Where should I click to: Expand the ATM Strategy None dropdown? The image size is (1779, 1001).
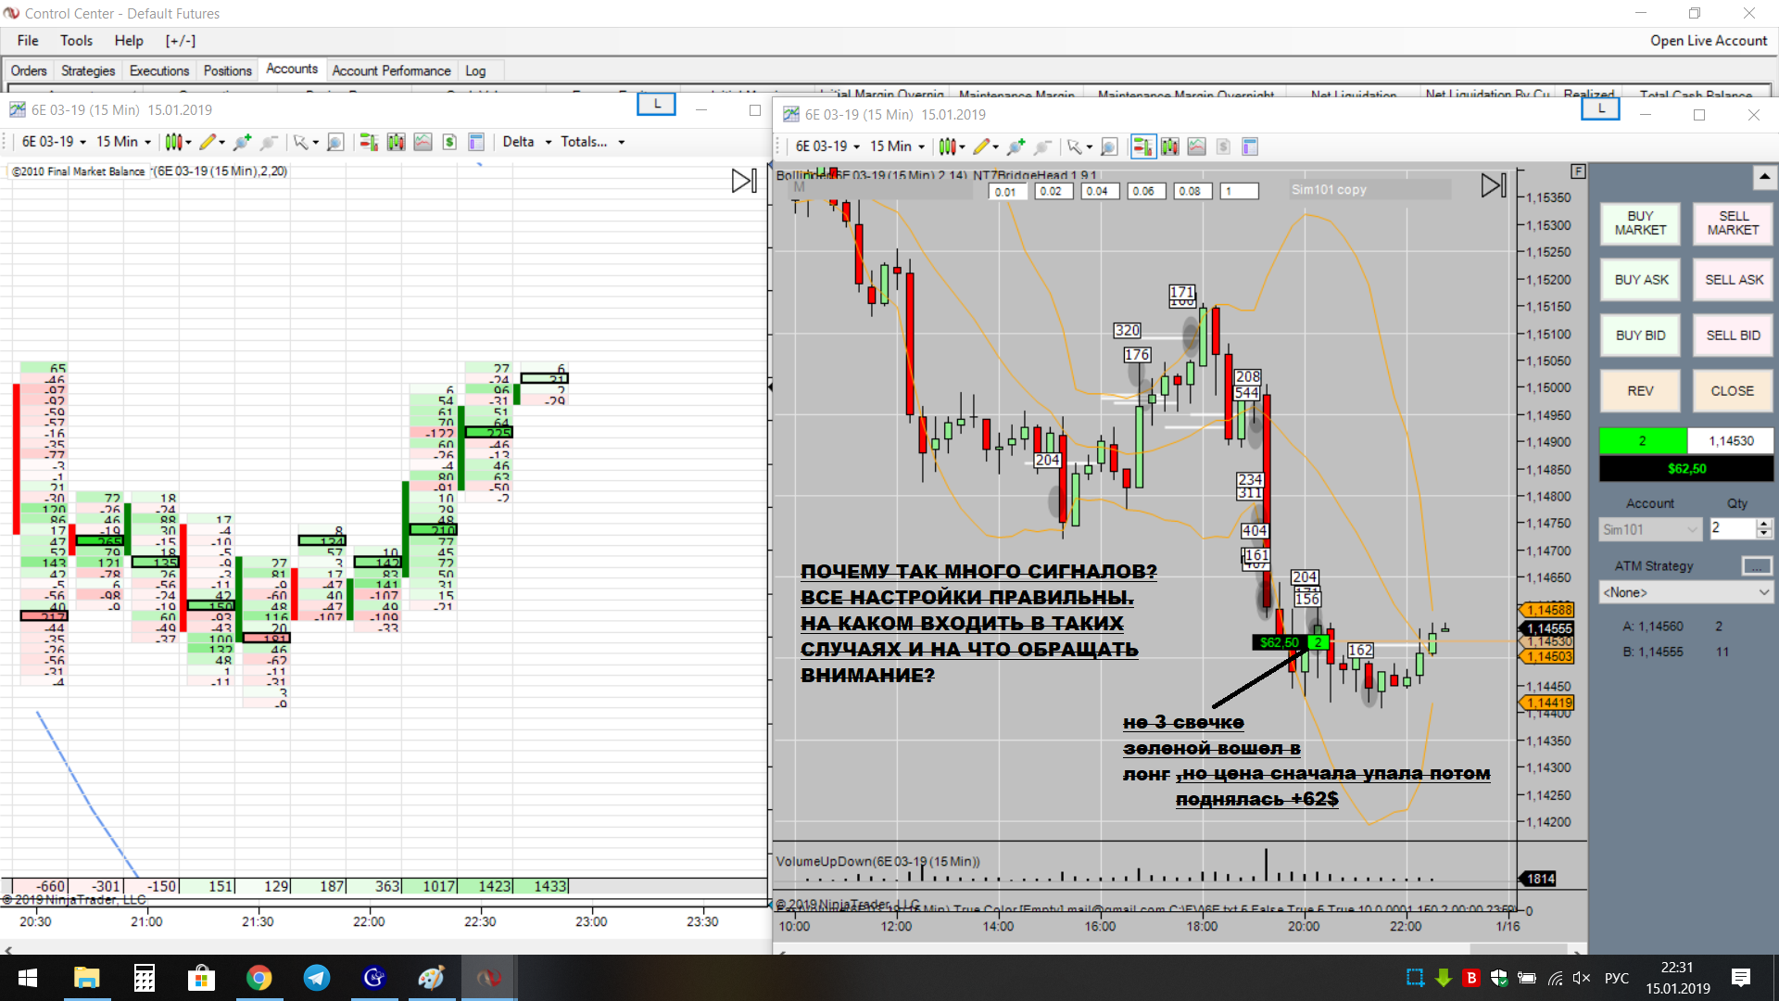click(1685, 592)
